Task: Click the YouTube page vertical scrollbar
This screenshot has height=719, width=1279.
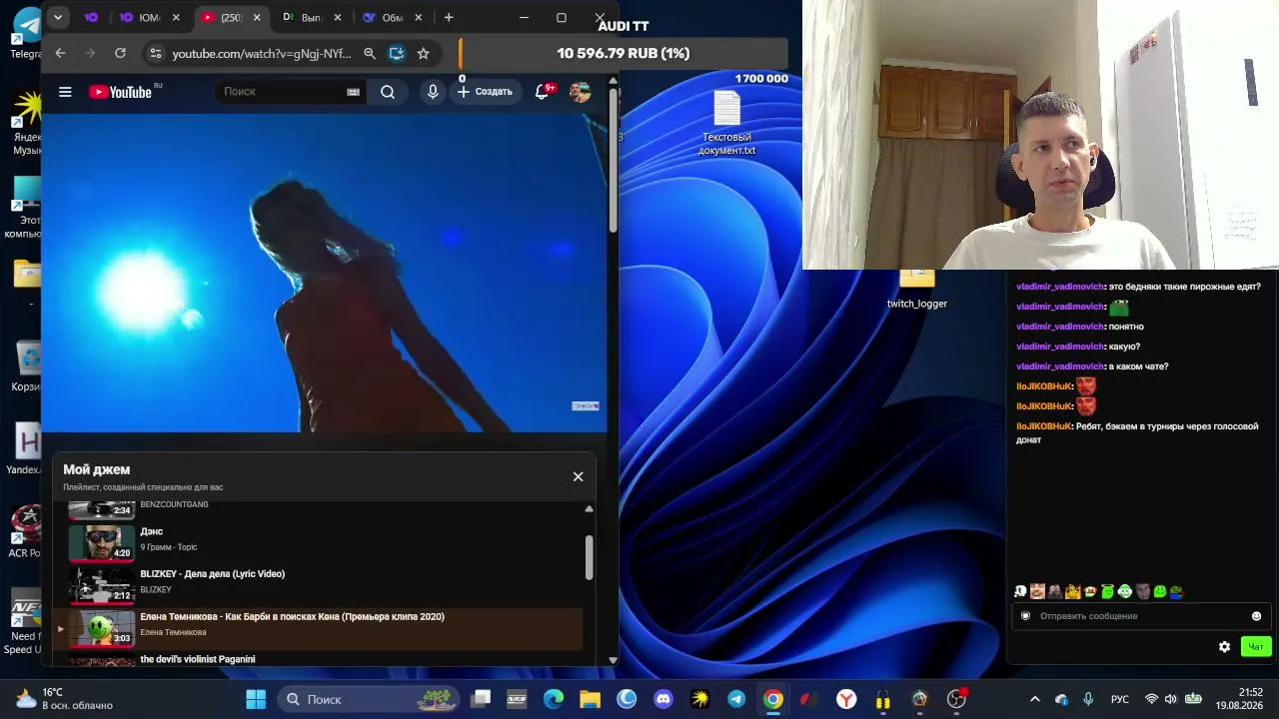Action: [x=613, y=160]
